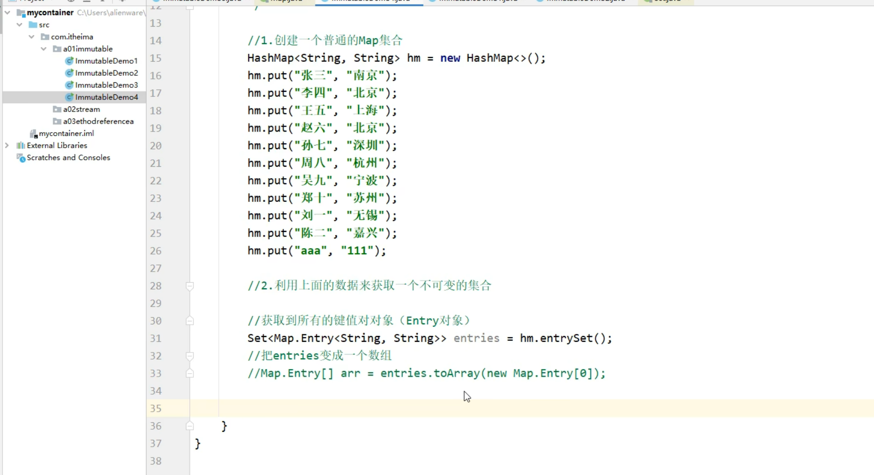Expand the External Libraries node
Image resolution: width=874 pixels, height=475 pixels.
point(7,145)
